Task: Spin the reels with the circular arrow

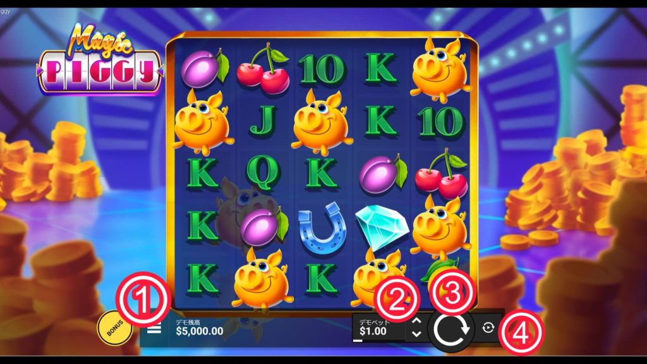Action: pos(451,329)
